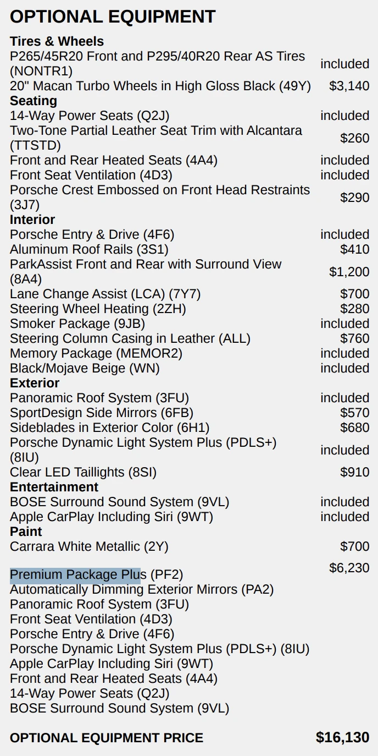
Task: Select the Aluminum Roof Rails (3S1) entry
Action: 89,249
